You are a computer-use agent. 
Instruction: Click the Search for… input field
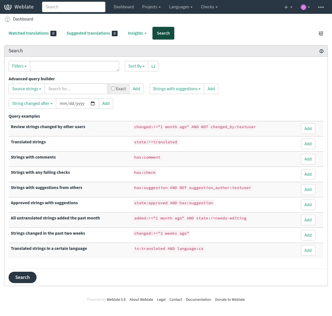click(x=76, y=89)
